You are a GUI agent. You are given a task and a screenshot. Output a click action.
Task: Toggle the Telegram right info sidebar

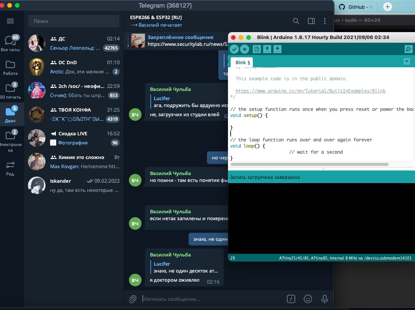point(311,21)
